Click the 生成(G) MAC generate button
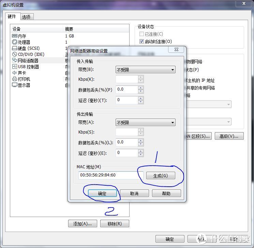254x248 pixels. (161, 176)
